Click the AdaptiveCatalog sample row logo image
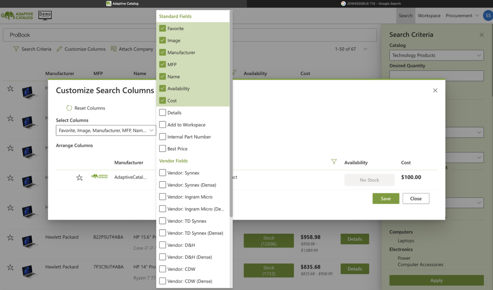This screenshot has width=493, height=290. point(99,176)
